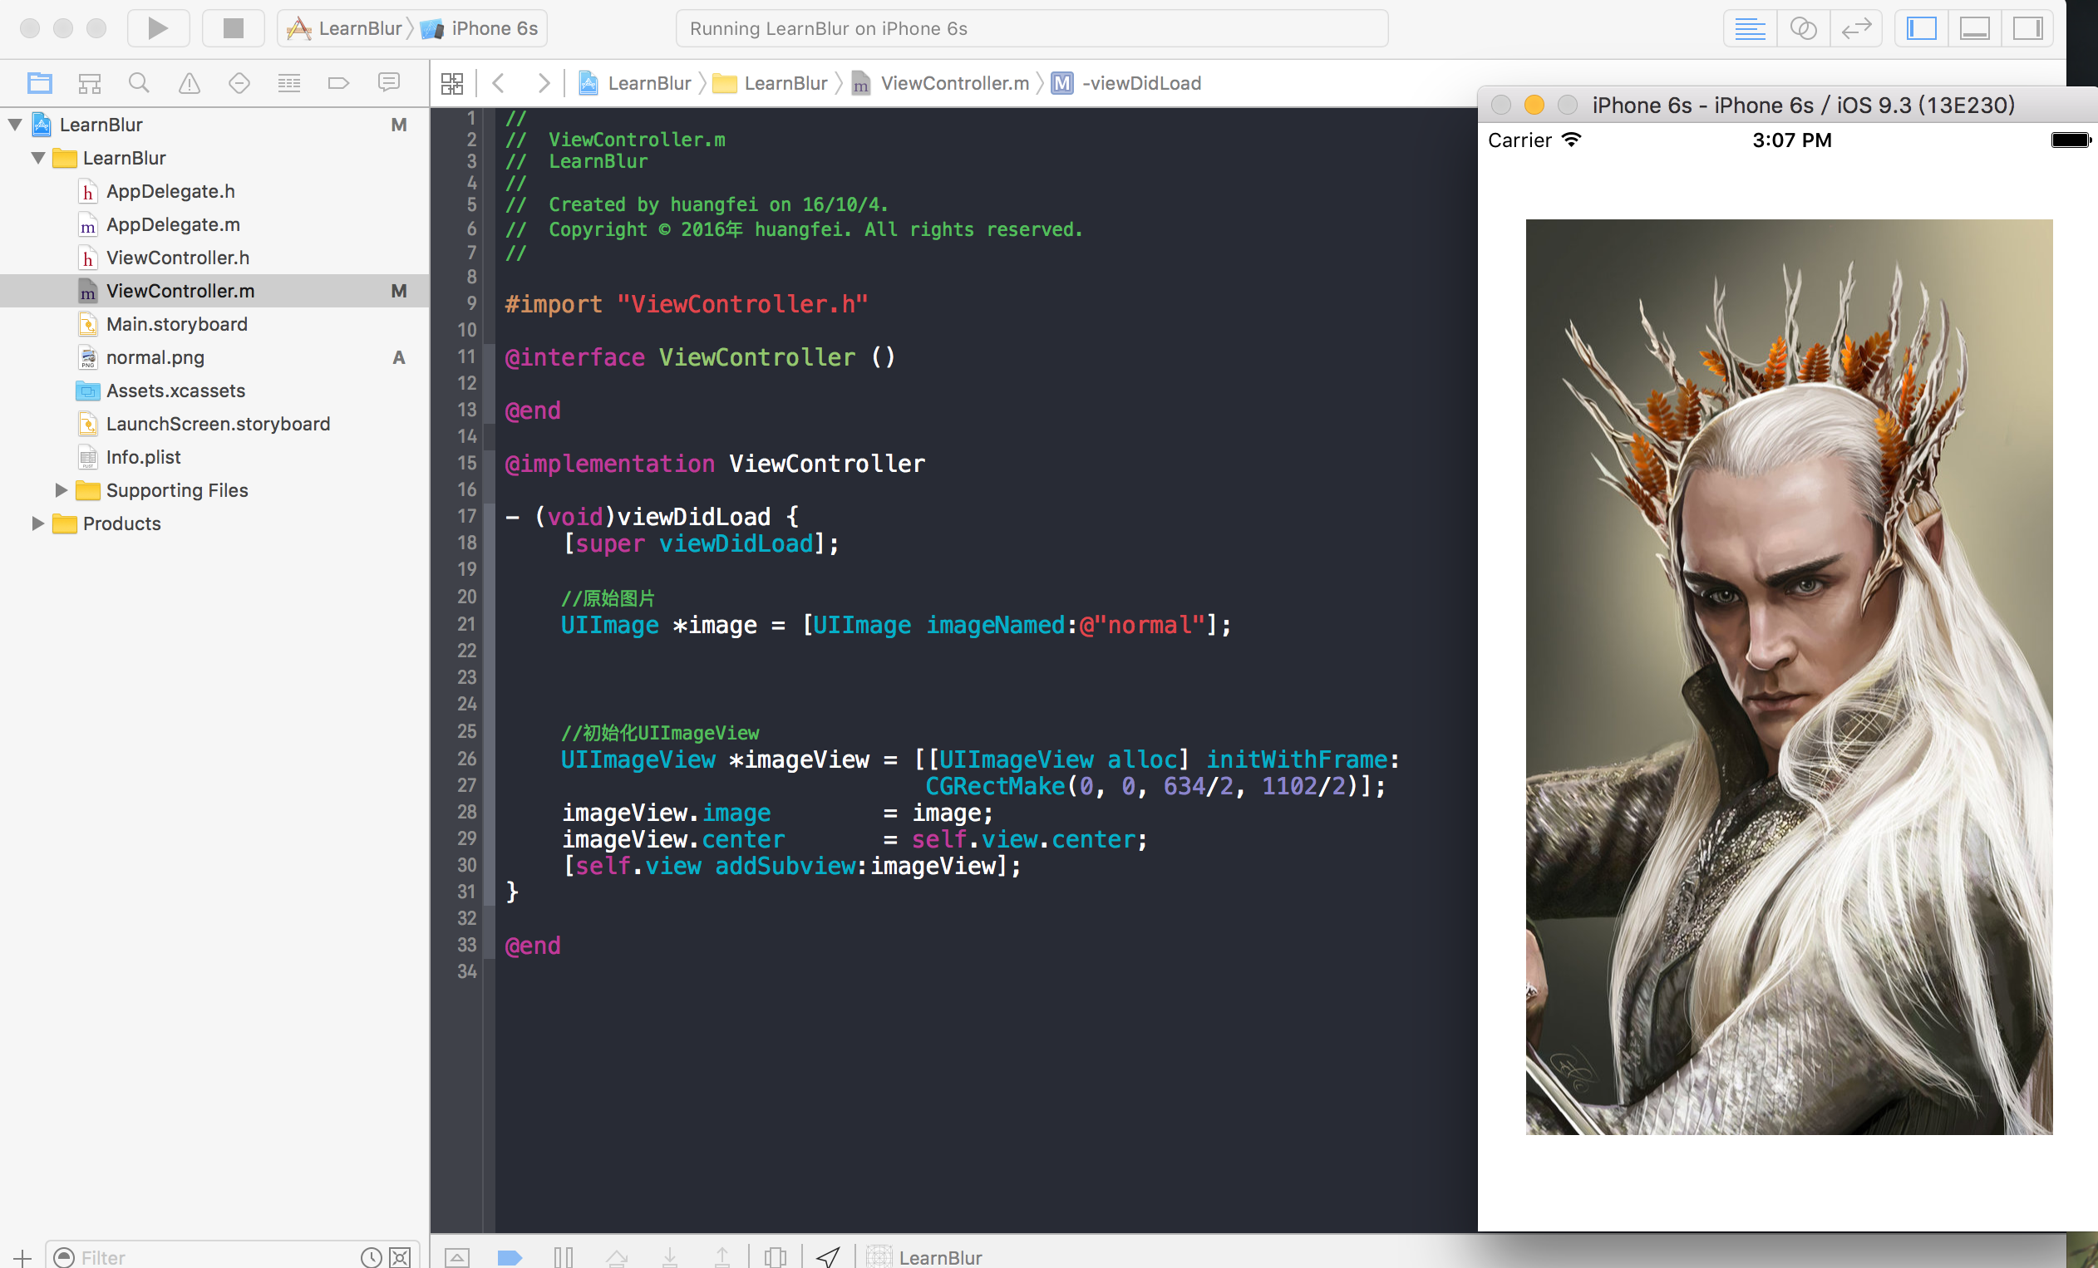
Task: Expand the LearnBlur project group
Action: [x=15, y=123]
